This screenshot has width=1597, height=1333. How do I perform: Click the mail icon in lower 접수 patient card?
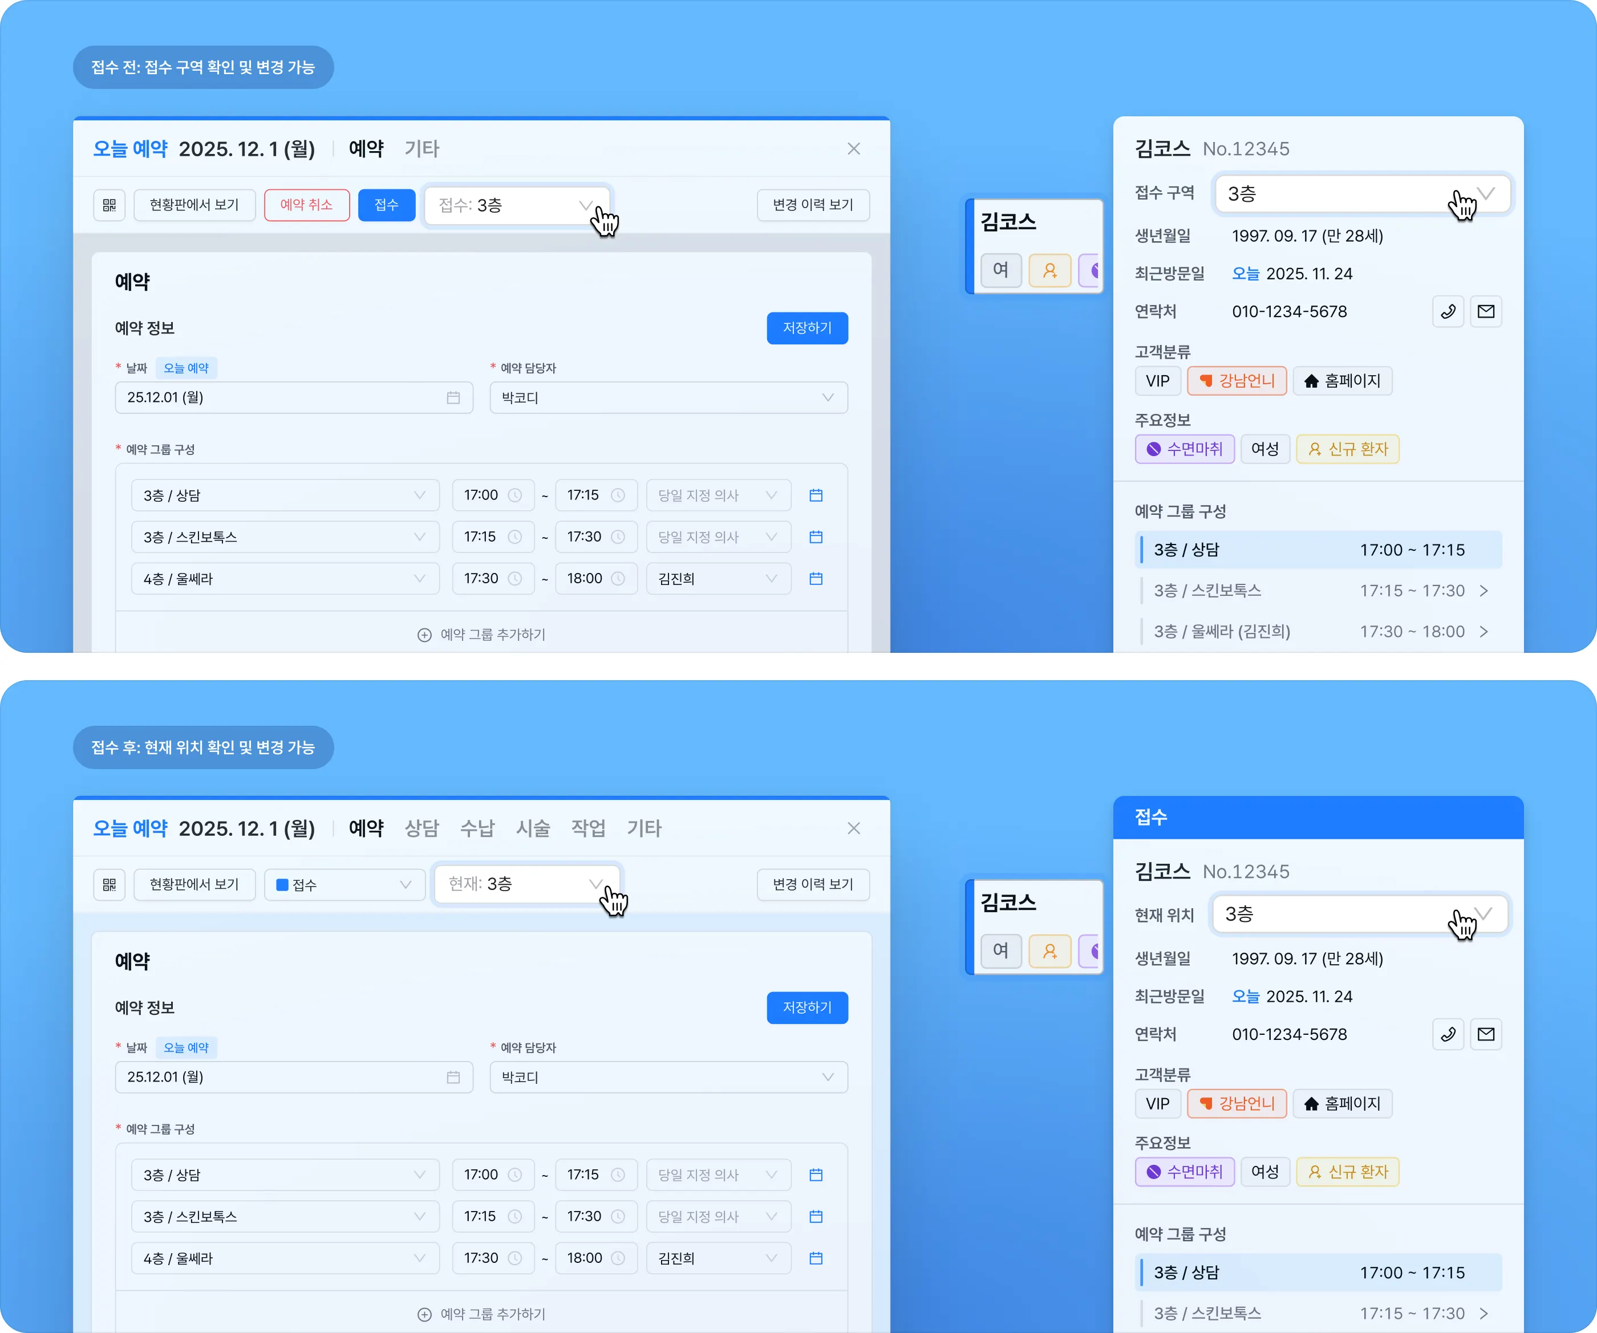tap(1485, 1034)
